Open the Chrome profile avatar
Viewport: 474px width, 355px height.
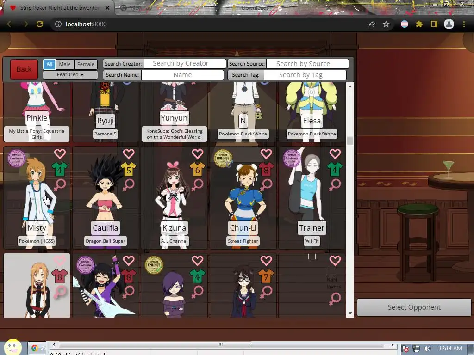coord(449,24)
